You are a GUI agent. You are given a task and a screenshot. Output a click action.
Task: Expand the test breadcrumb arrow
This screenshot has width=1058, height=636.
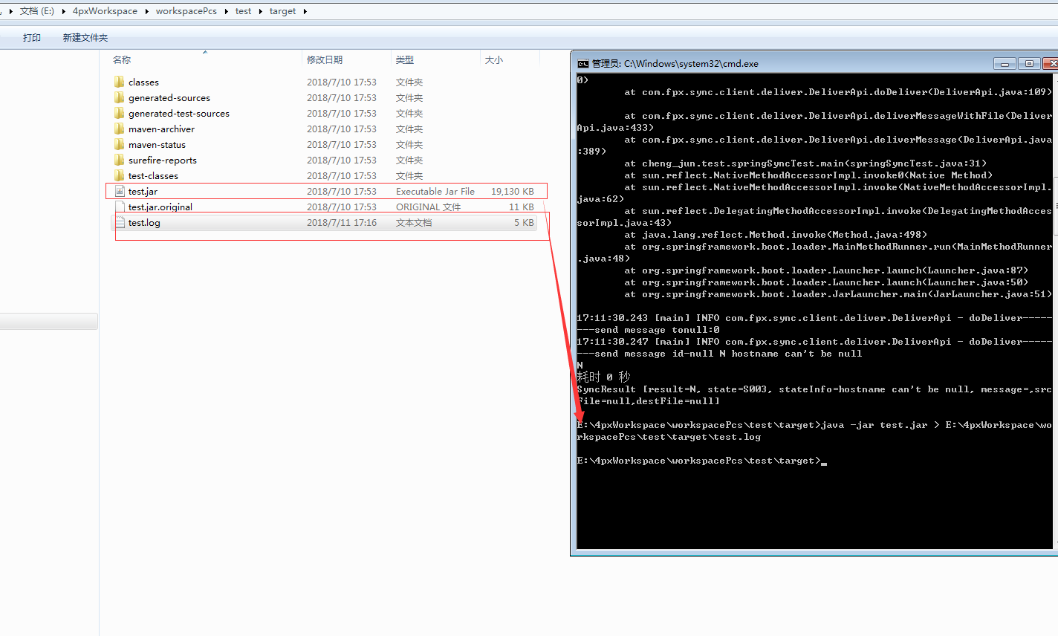coord(260,11)
